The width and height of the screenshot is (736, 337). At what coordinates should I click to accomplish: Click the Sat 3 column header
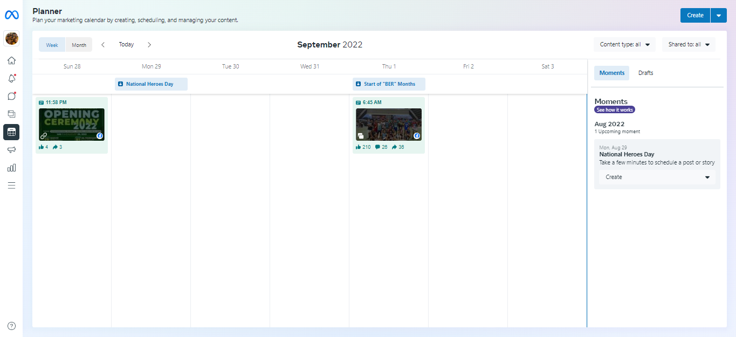pos(548,66)
